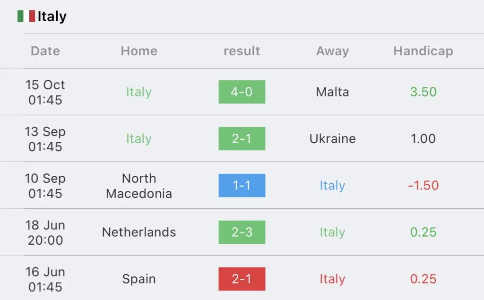Select the Away column header
This screenshot has width=484, height=300.
tap(332, 51)
